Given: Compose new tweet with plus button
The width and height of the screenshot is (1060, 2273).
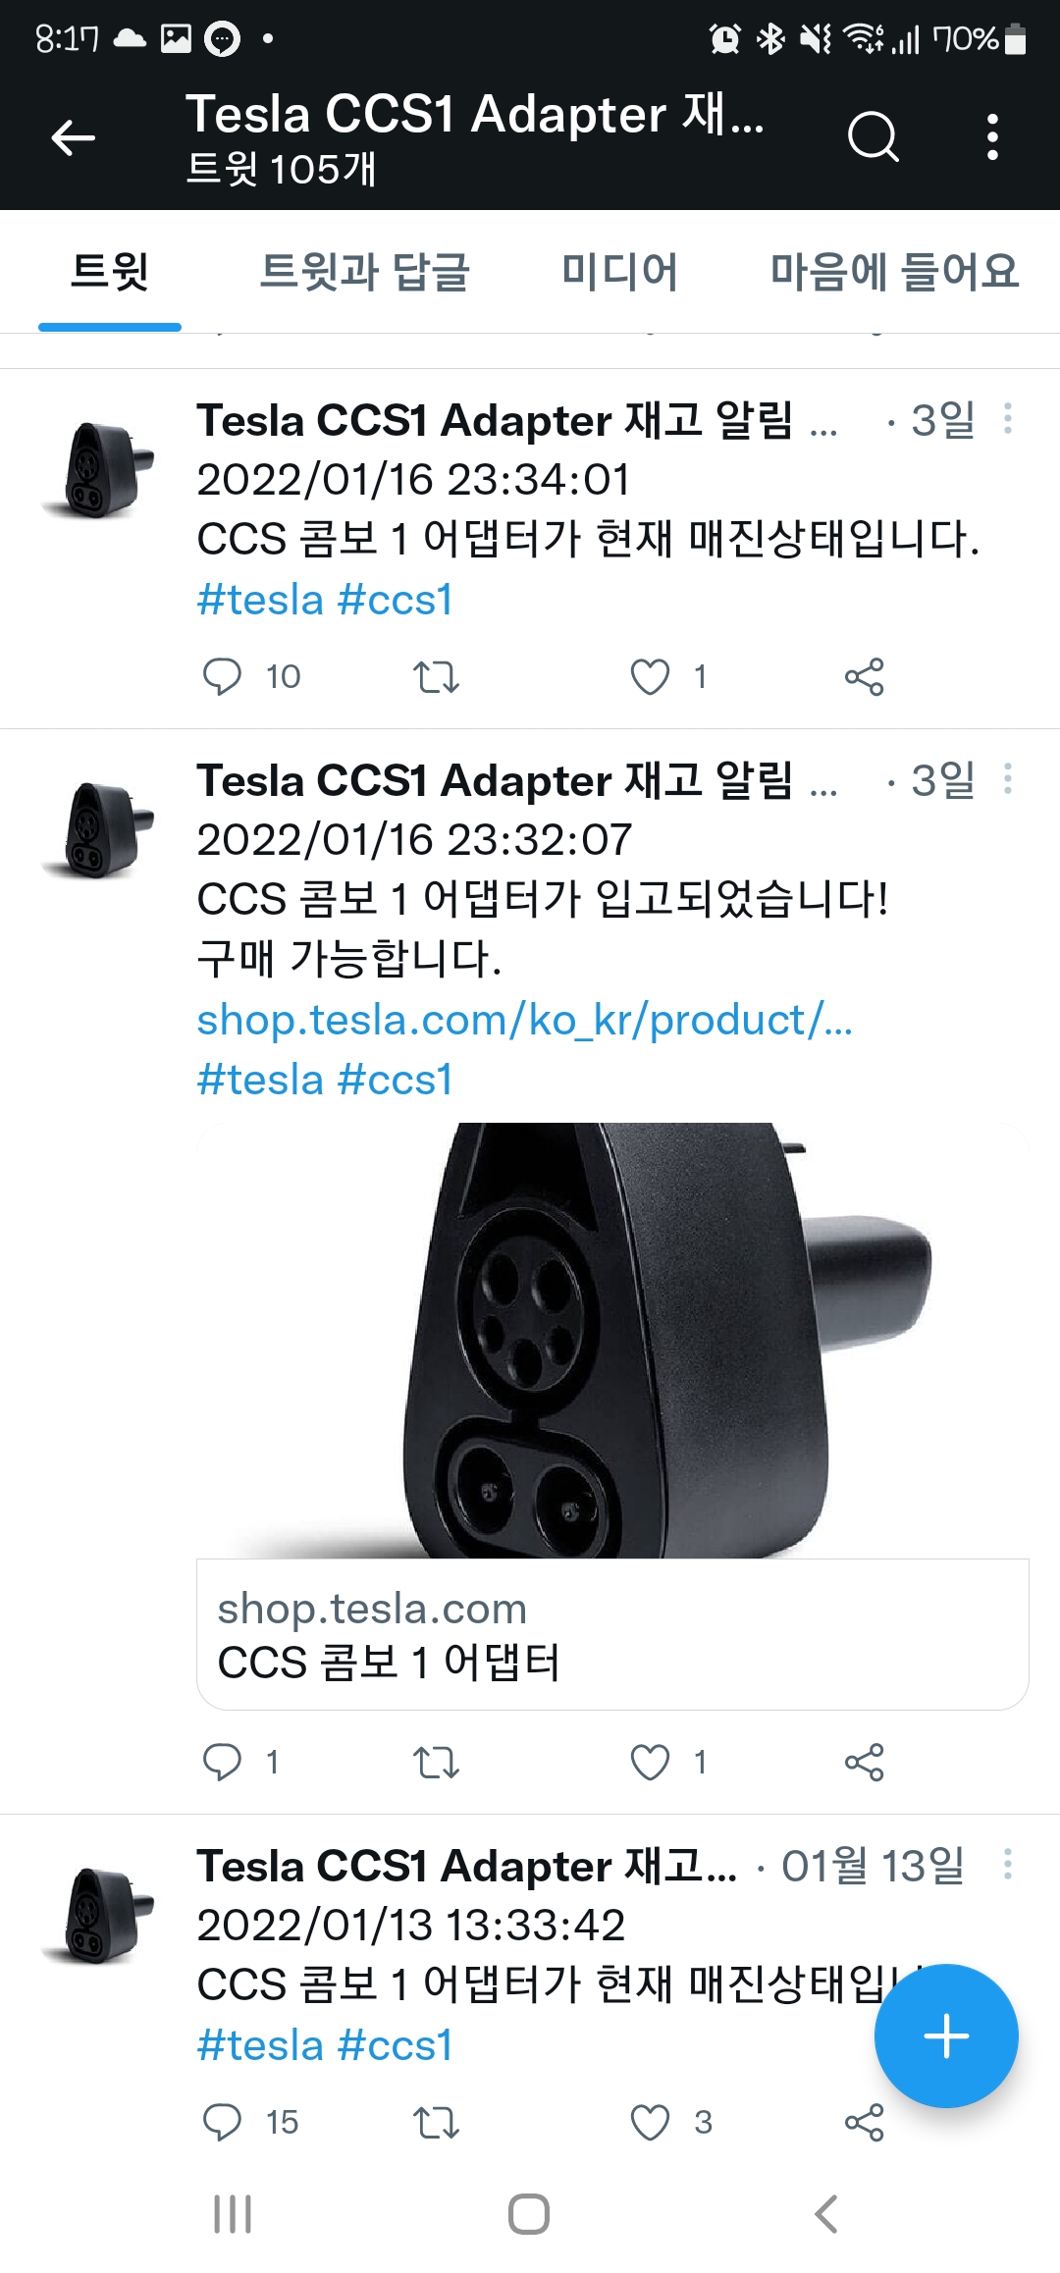Looking at the screenshot, I should 946,2035.
